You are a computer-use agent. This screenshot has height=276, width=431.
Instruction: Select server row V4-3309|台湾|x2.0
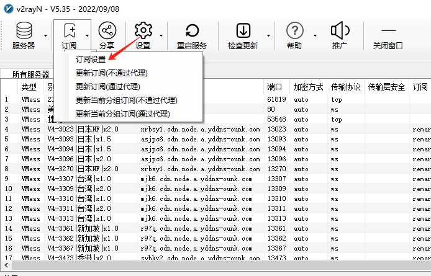215,189
